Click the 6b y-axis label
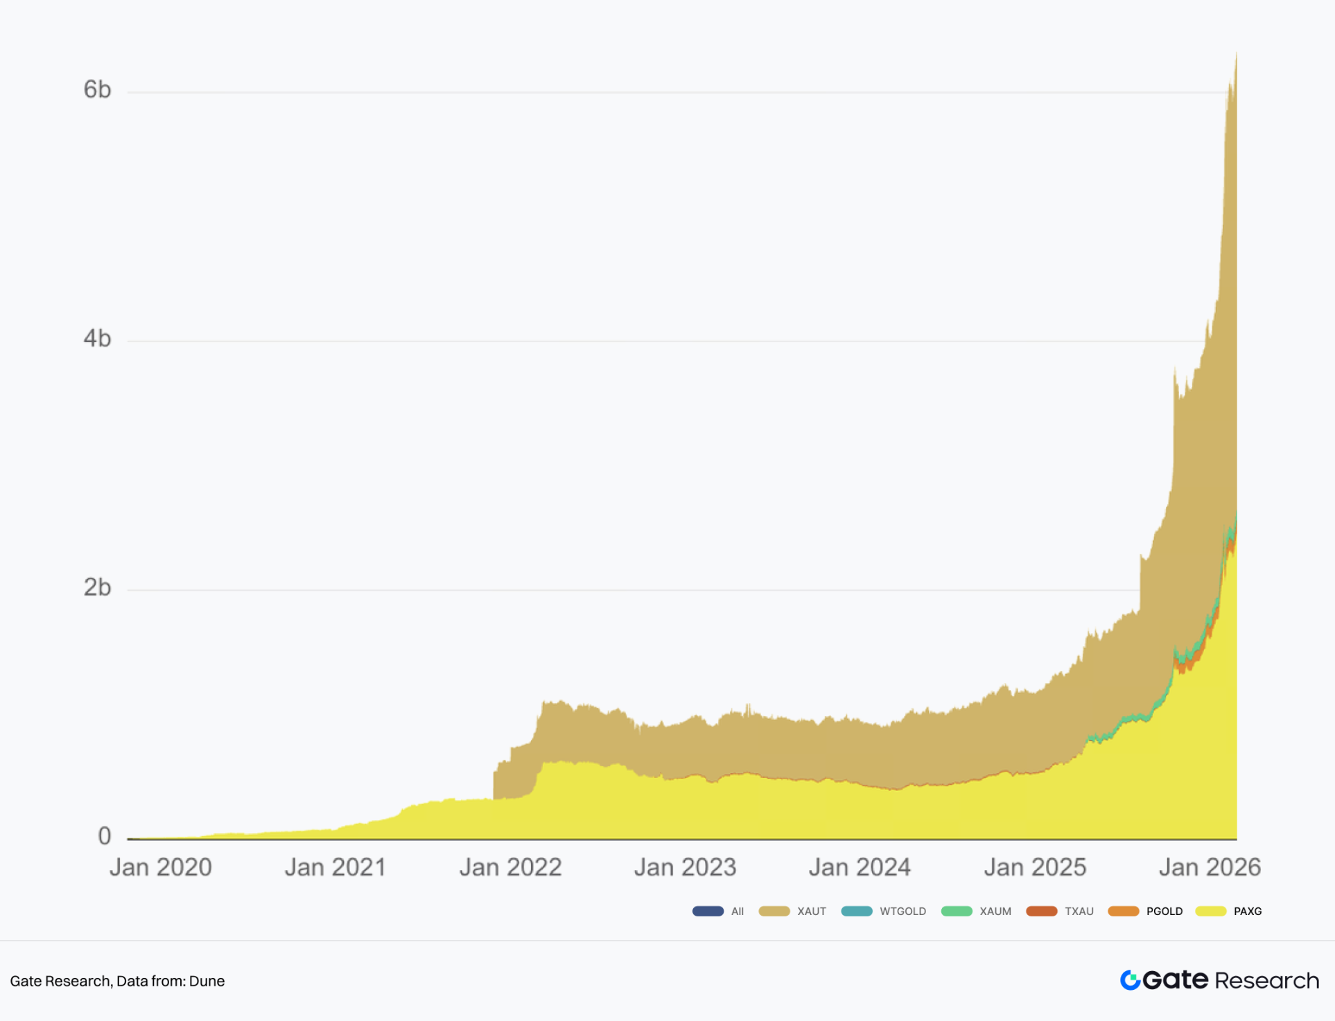This screenshot has width=1335, height=1021. coord(97,89)
